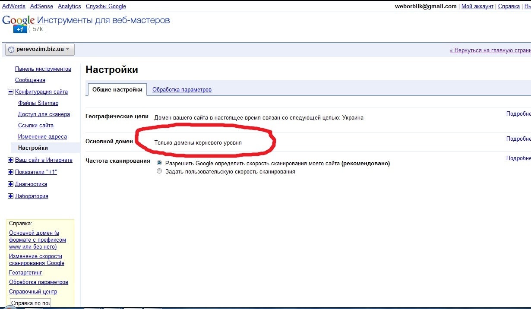
Task: Click text Только домены корневого уровня
Action: pos(198,142)
